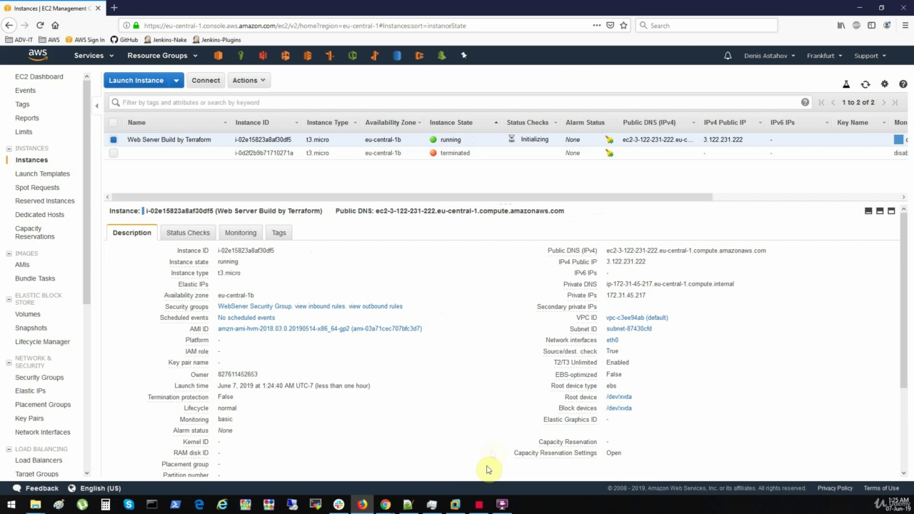Screen dimensions: 914x514
Task: Click the Feedback button in the footer
Action: point(36,488)
